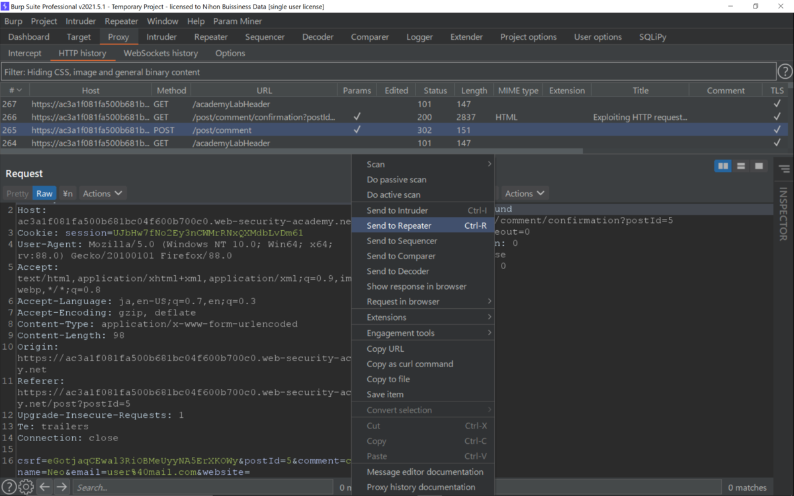
Task: Expand the Request in browser submenu
Action: (x=423, y=302)
